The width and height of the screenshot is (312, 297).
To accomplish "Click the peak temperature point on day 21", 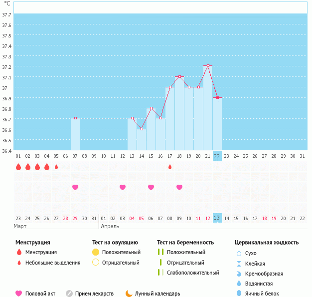I will point(208,66).
